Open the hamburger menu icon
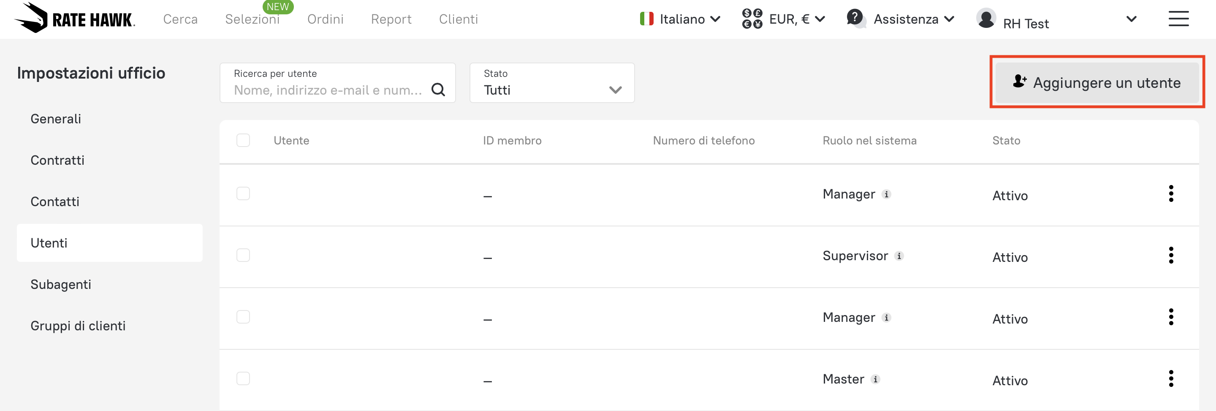Image resolution: width=1216 pixels, height=411 pixels. [1178, 19]
